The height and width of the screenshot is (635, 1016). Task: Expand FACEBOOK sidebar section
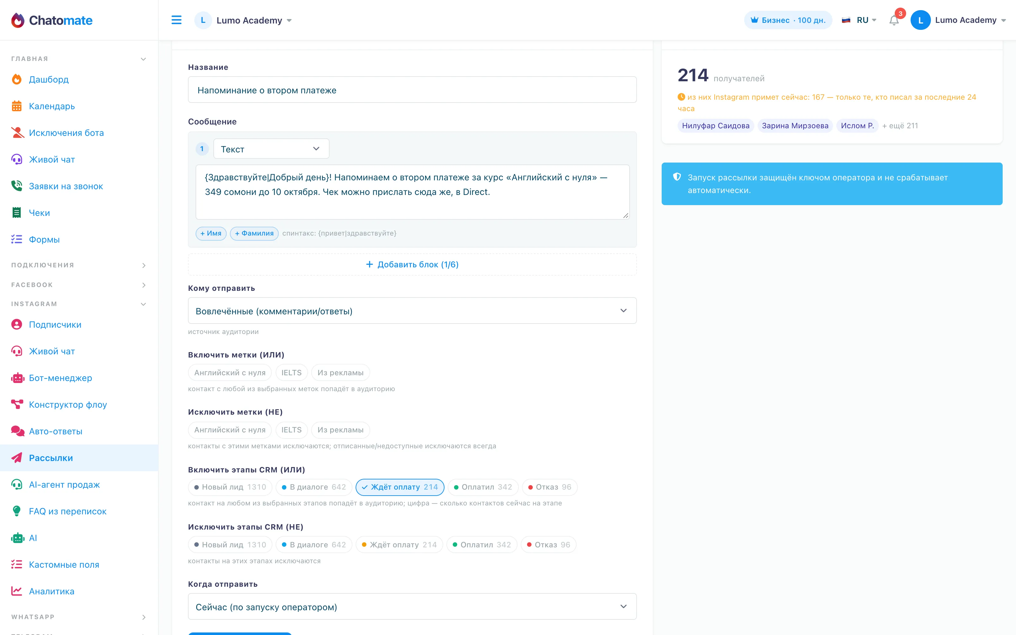[79, 285]
